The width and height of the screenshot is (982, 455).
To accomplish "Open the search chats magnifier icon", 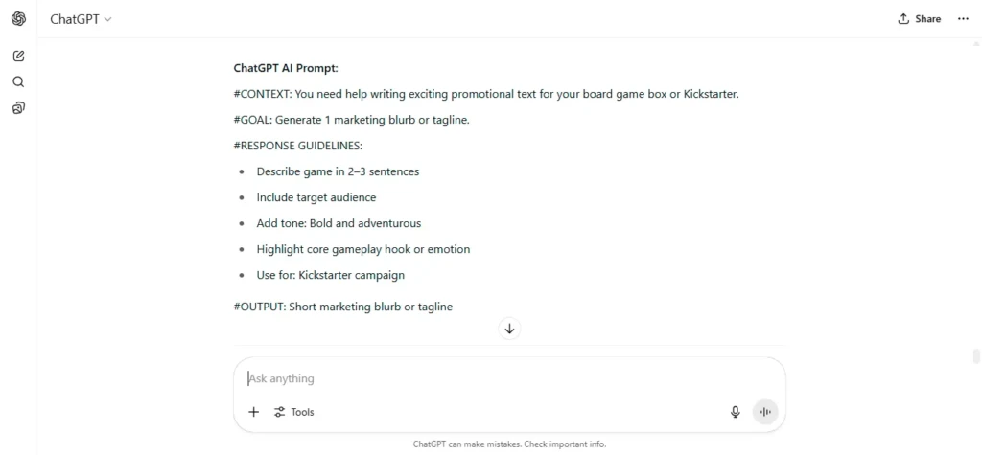I will click(x=19, y=82).
